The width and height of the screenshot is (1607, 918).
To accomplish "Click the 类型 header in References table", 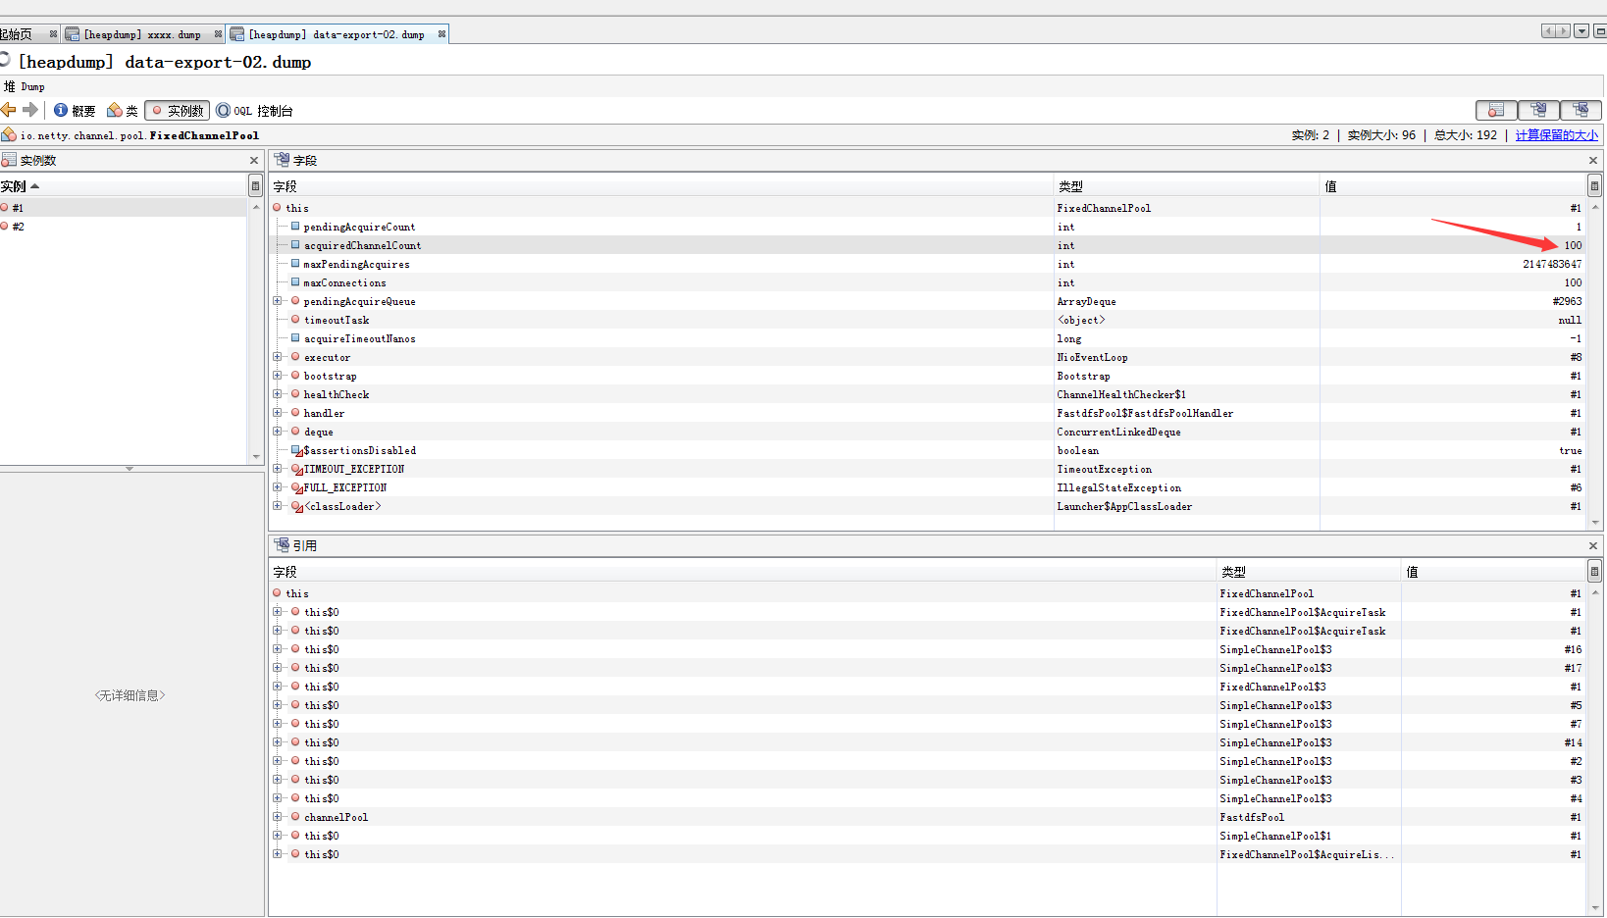I will pos(1309,572).
